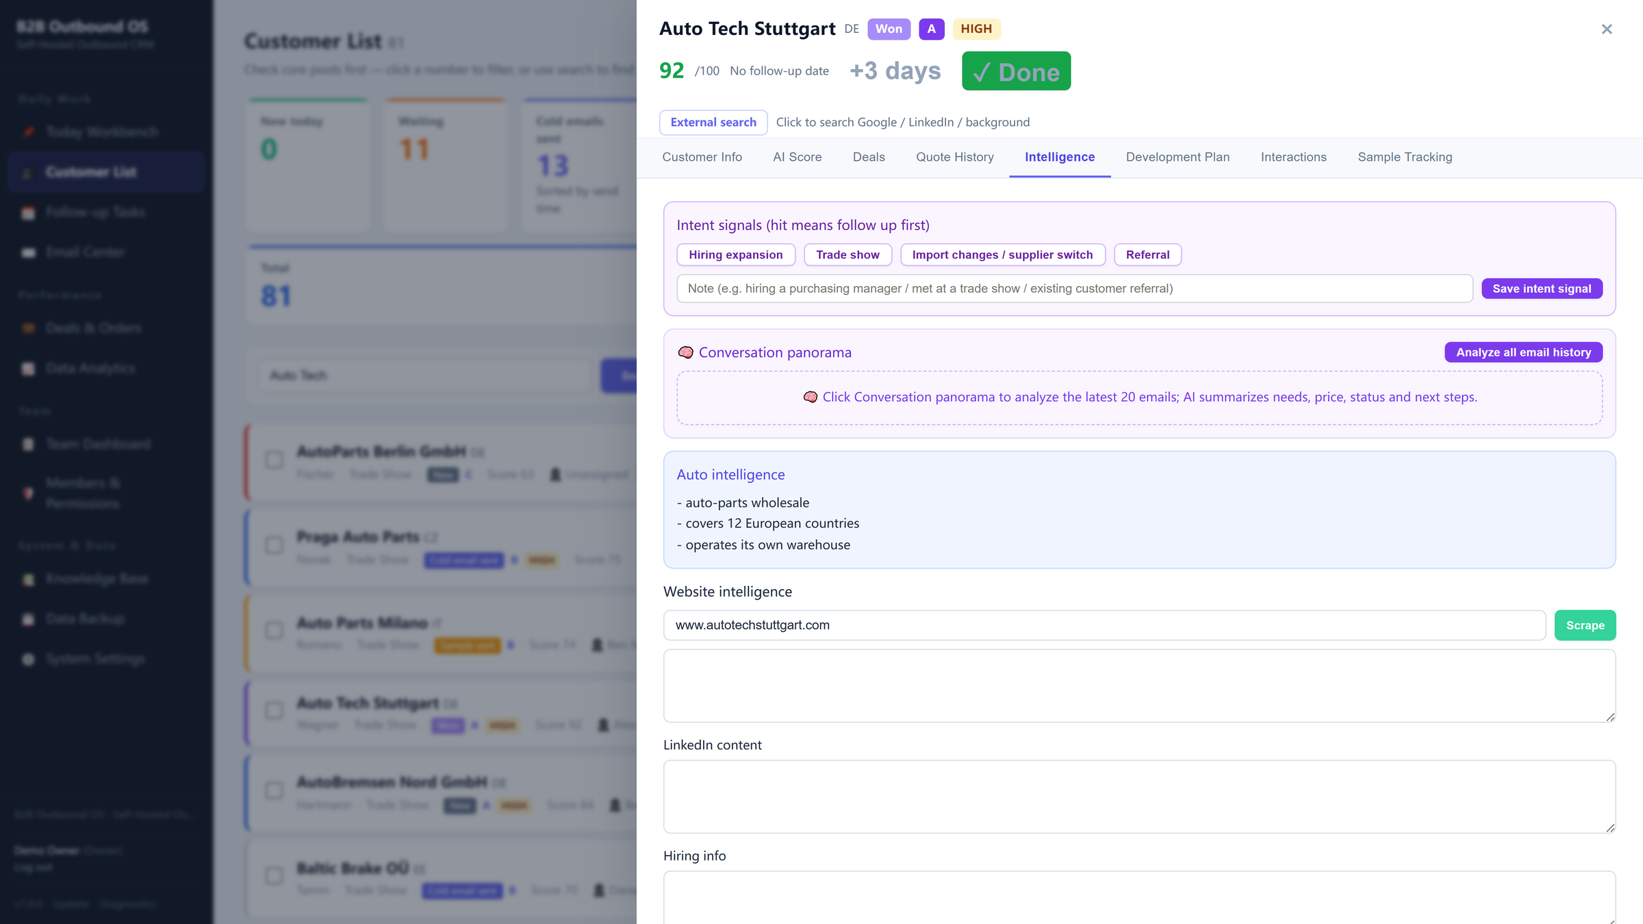Switch to the Customer Info tab
Screen dimensions: 1643x924
pyautogui.click(x=702, y=157)
